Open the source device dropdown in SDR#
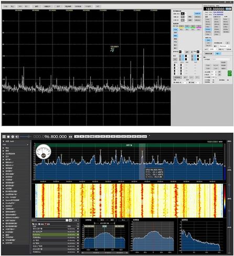The image size is (234, 256). click(x=15, y=145)
